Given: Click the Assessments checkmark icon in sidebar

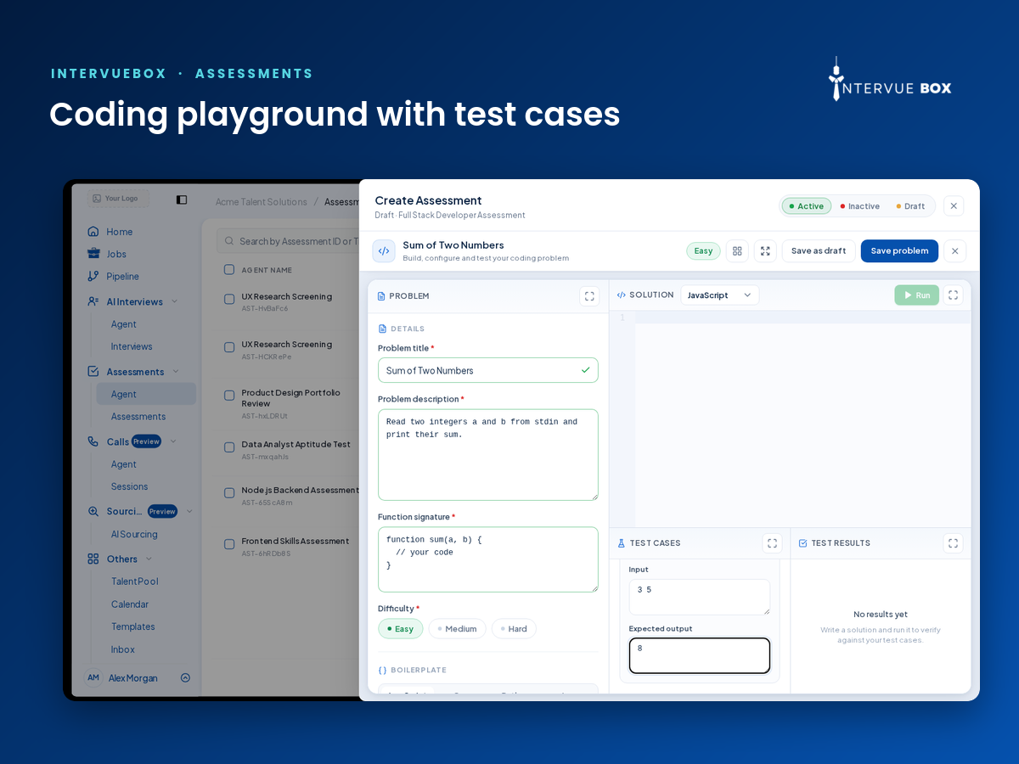Looking at the screenshot, I should pos(93,372).
